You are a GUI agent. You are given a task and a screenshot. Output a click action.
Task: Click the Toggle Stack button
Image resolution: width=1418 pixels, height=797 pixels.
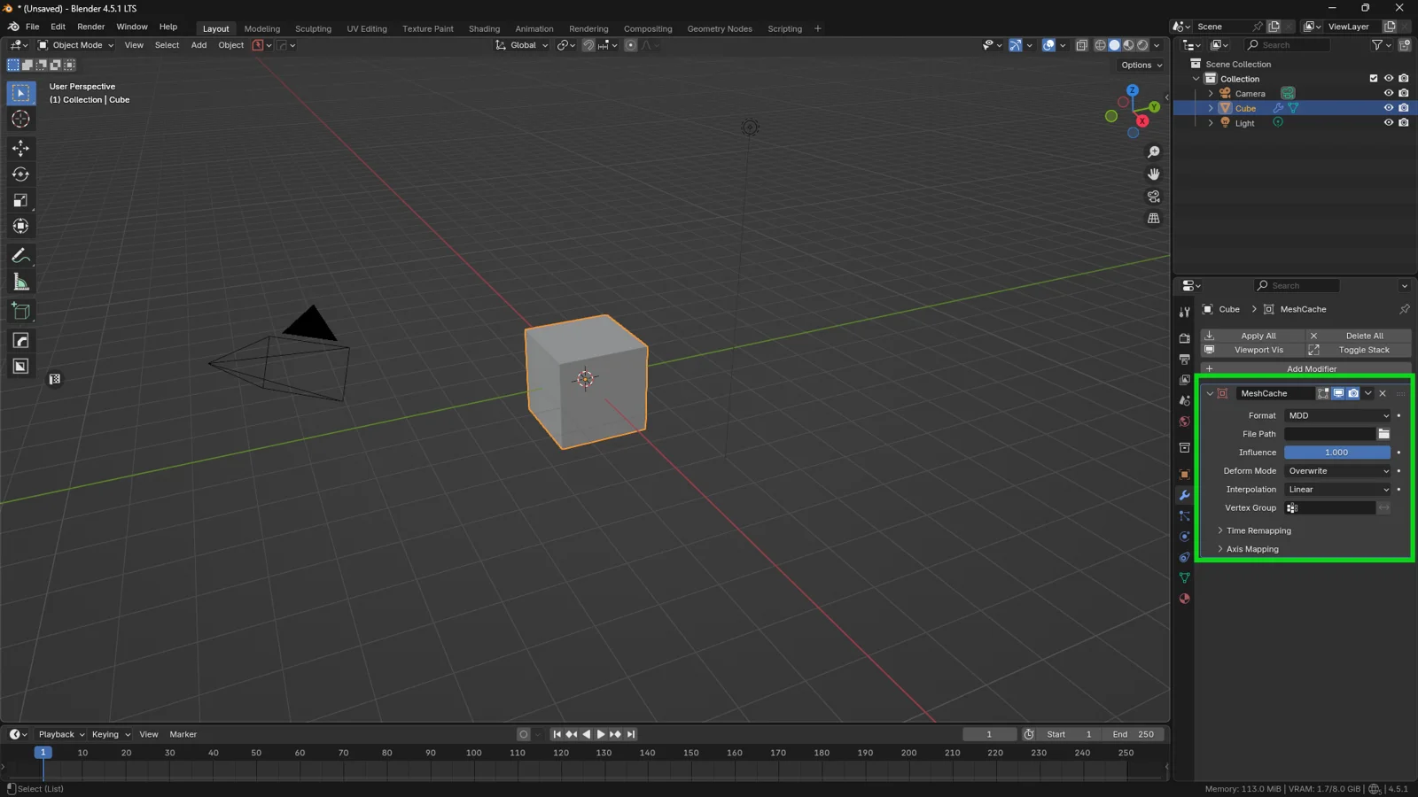[x=1359, y=350]
